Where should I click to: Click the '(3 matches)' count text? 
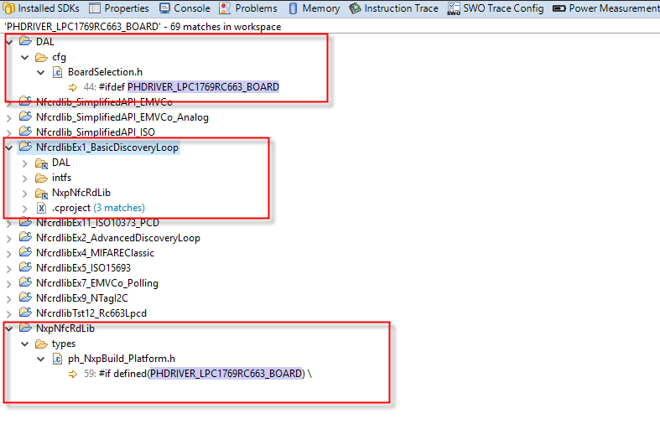tap(119, 208)
